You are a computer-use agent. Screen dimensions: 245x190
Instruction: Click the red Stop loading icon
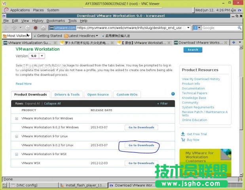pyautogui.click(x=36, y=28)
